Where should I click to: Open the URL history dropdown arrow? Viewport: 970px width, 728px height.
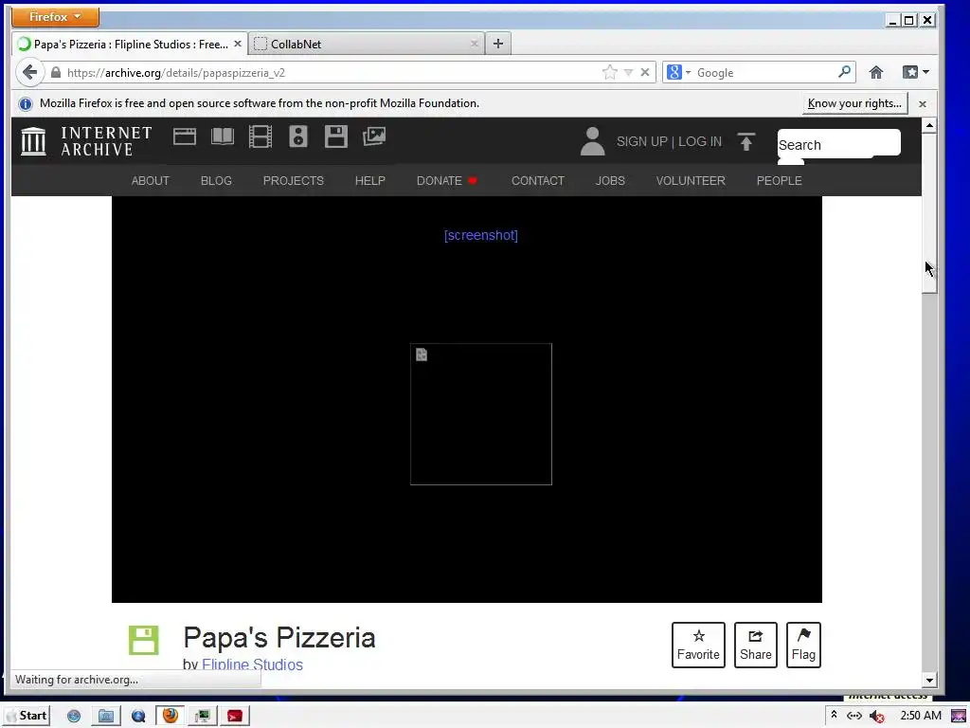629,72
